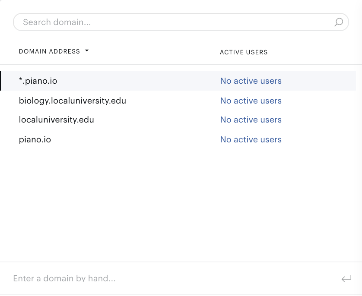Open No active users link for piano.io
The height and width of the screenshot is (296, 362).
point(251,140)
